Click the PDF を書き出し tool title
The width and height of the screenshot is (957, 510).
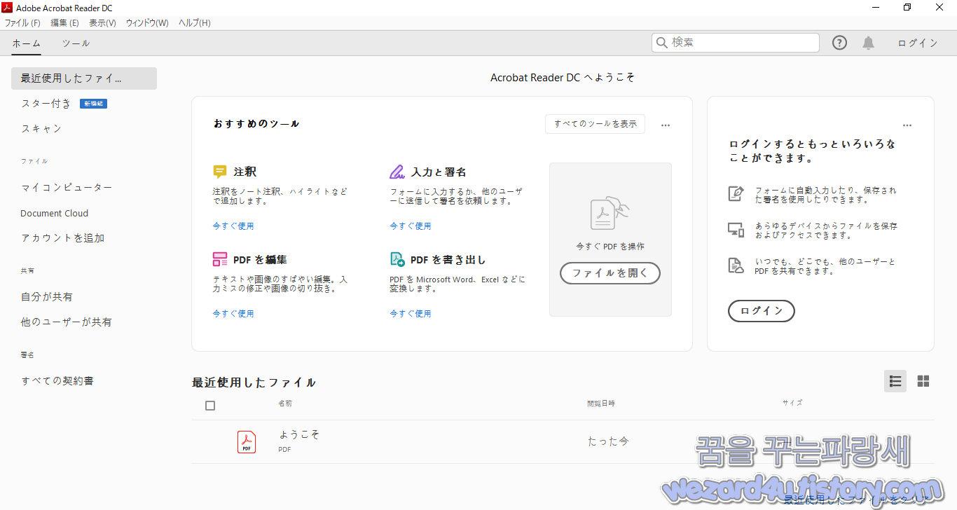(x=448, y=259)
